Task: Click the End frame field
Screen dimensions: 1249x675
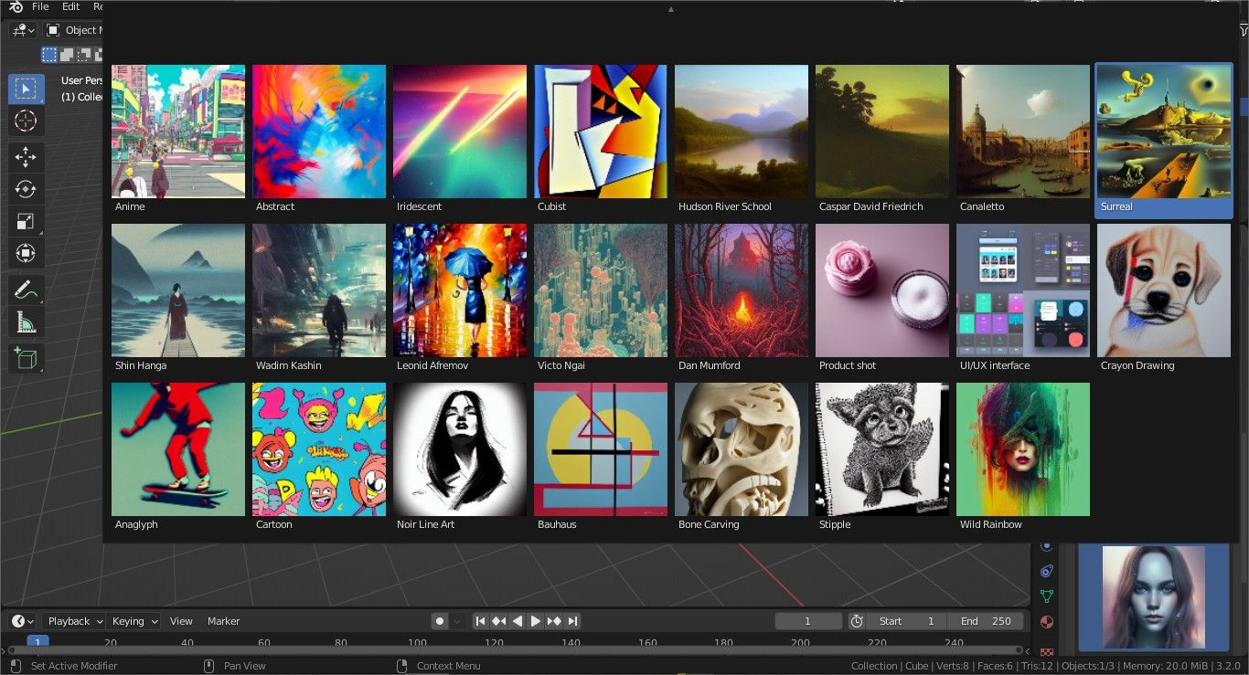Action: tap(986, 621)
